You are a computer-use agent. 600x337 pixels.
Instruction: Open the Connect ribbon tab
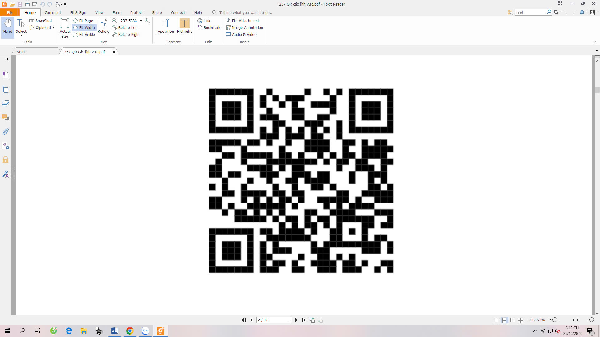178,12
